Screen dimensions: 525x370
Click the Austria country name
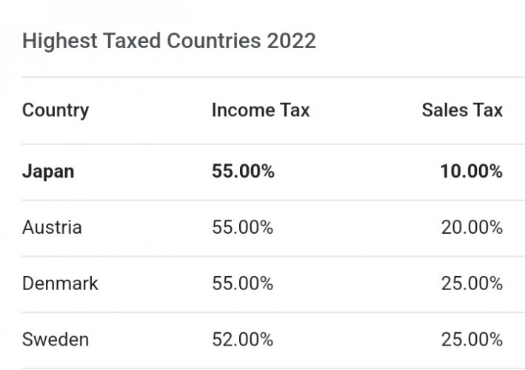point(52,227)
